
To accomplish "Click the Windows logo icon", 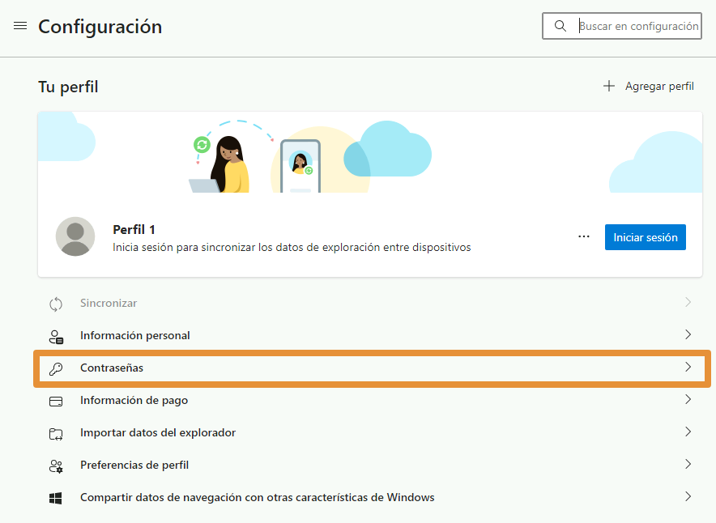I will pyautogui.click(x=56, y=498).
